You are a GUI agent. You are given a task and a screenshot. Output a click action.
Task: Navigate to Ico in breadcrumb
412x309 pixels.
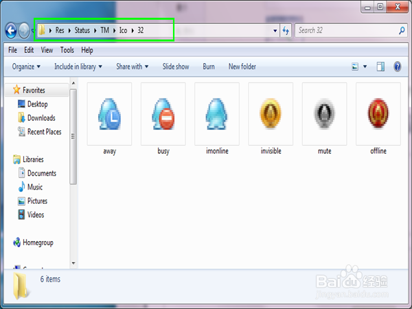coord(123,30)
